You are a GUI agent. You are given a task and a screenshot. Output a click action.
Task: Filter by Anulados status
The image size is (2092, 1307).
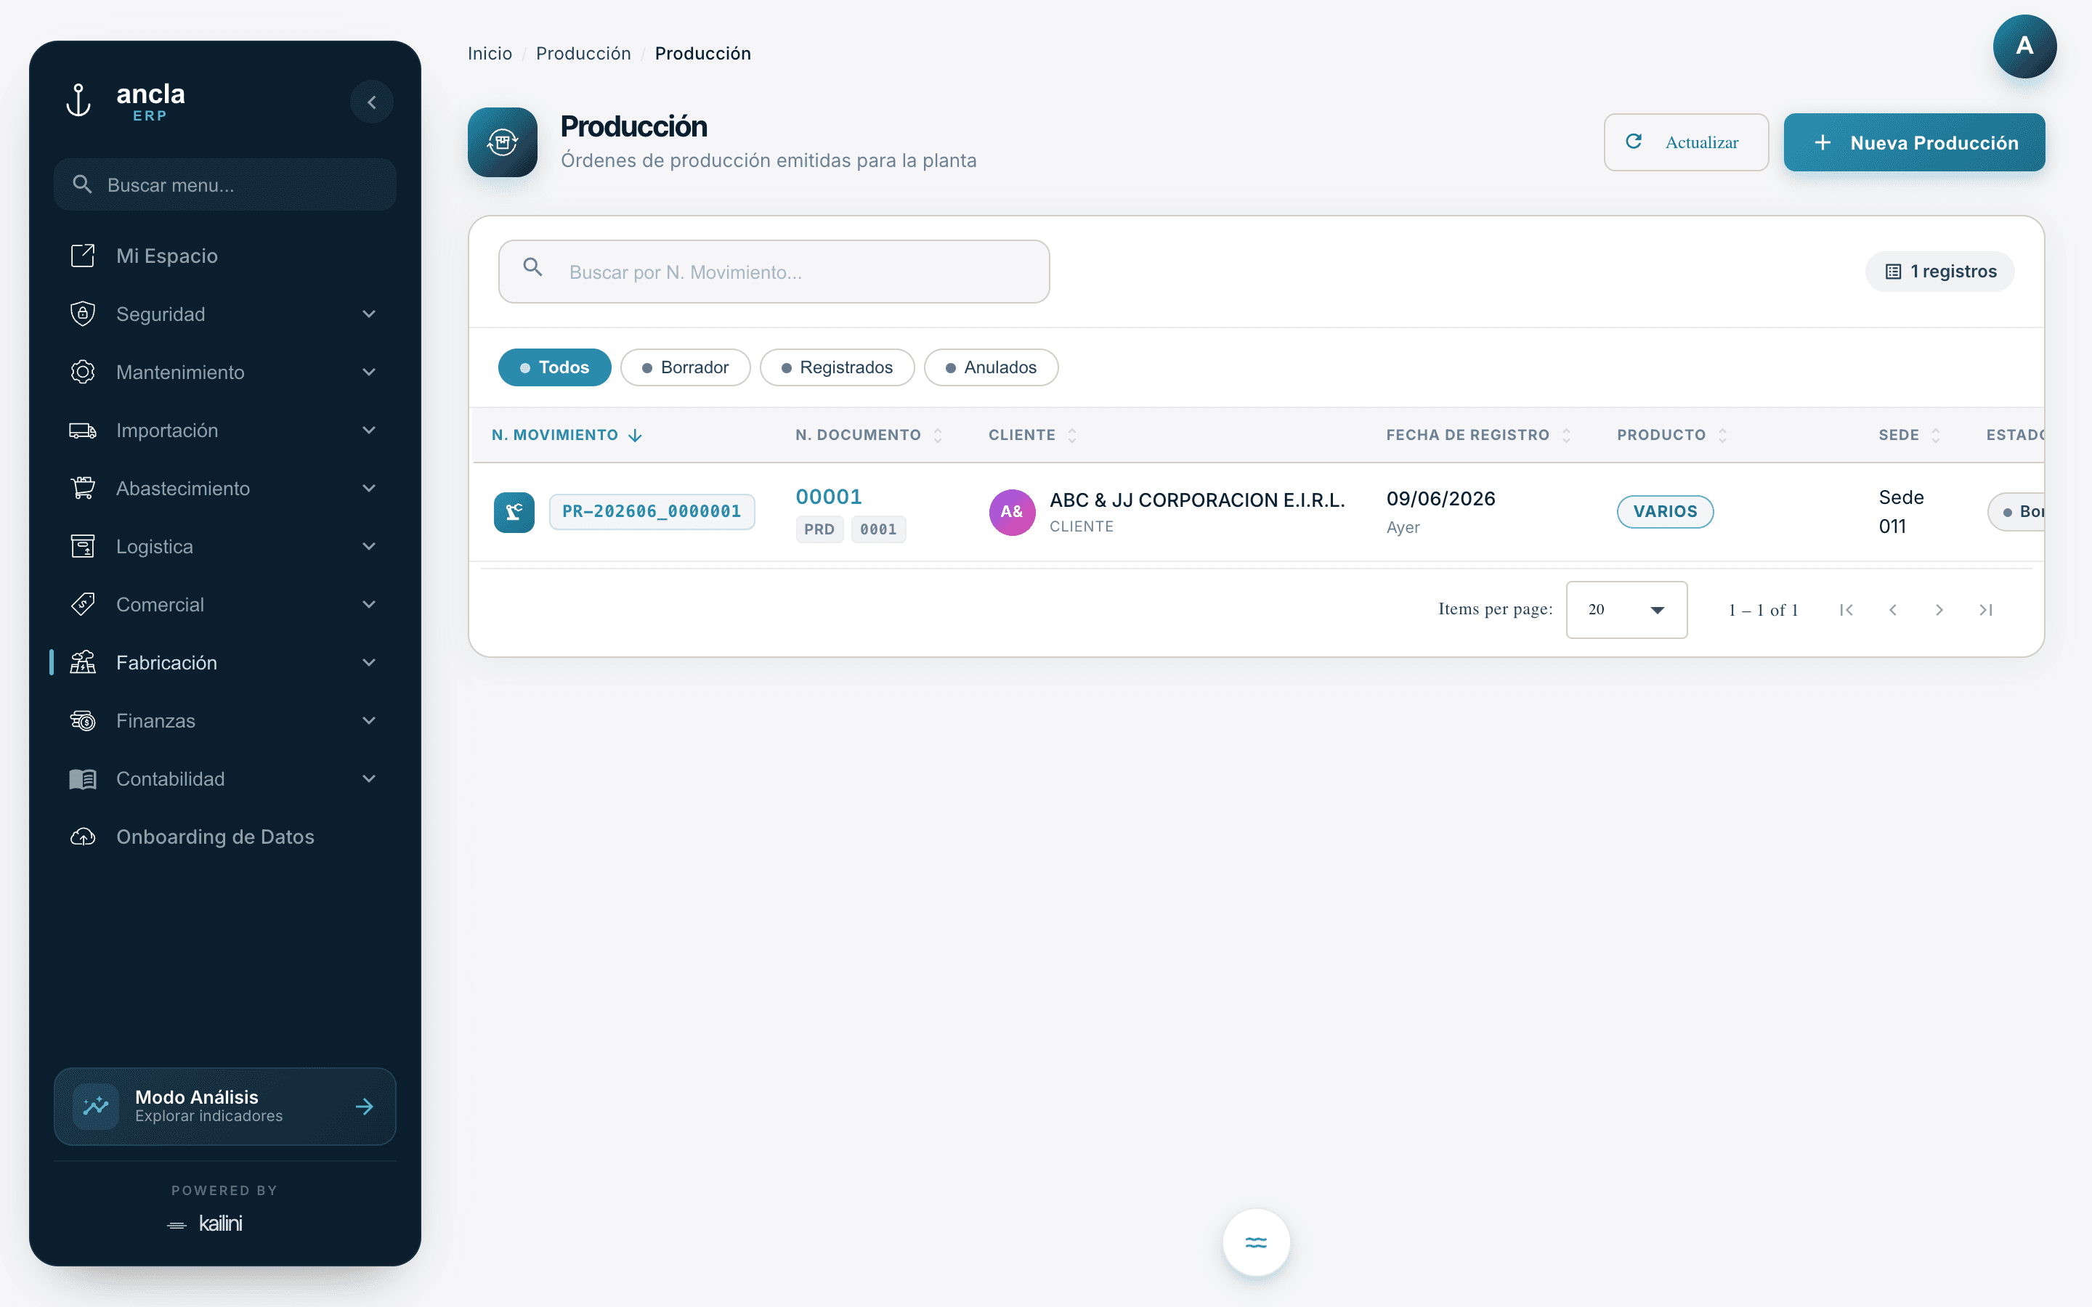tap(991, 367)
